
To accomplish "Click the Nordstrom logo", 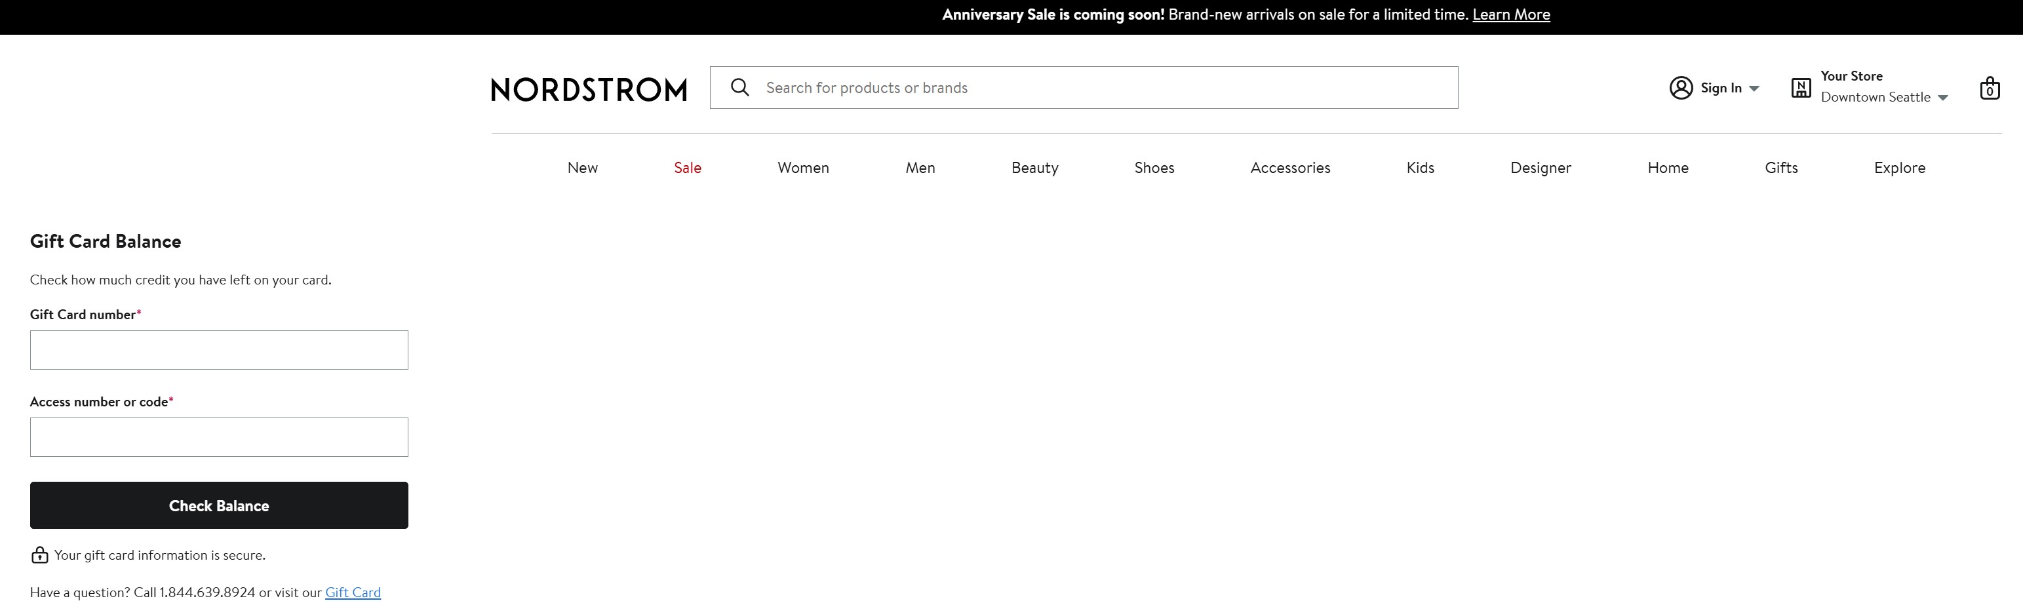I will point(588,90).
